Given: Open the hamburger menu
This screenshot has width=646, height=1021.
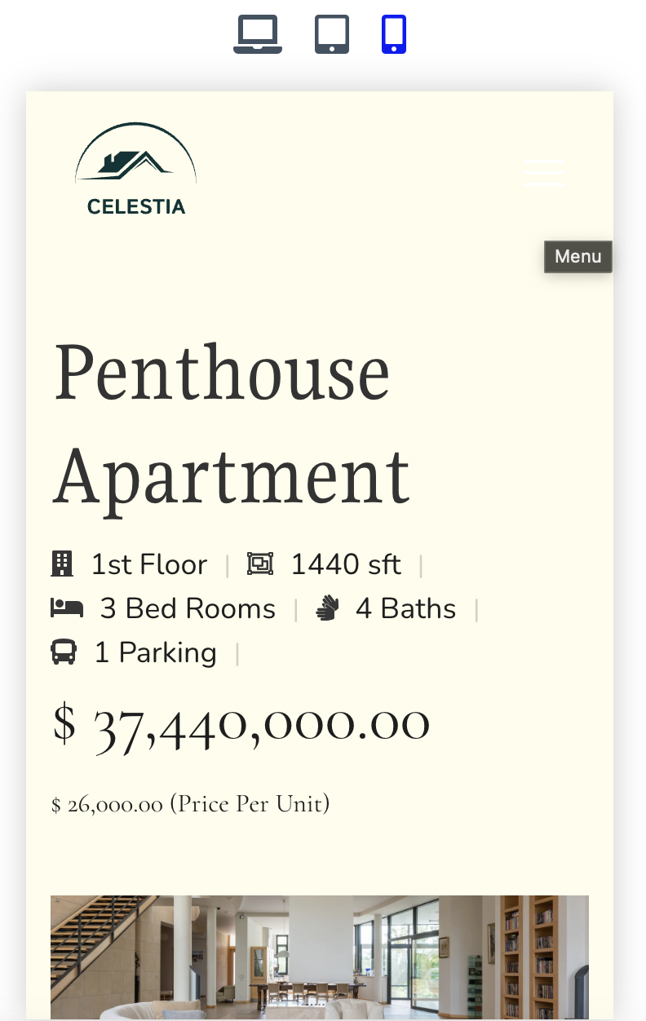Looking at the screenshot, I should coord(544,173).
